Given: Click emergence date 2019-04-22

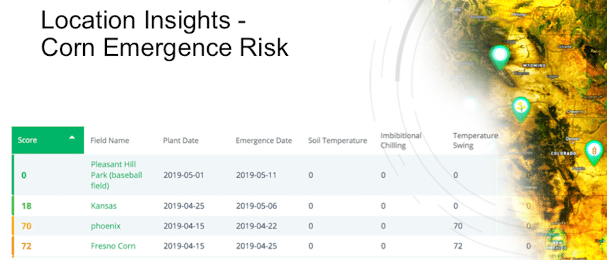Looking at the screenshot, I should pos(256,226).
